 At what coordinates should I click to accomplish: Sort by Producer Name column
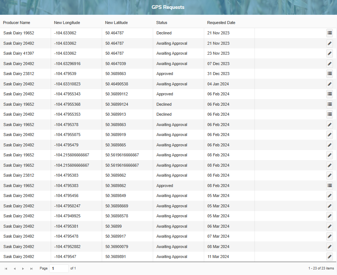[x=17, y=23]
